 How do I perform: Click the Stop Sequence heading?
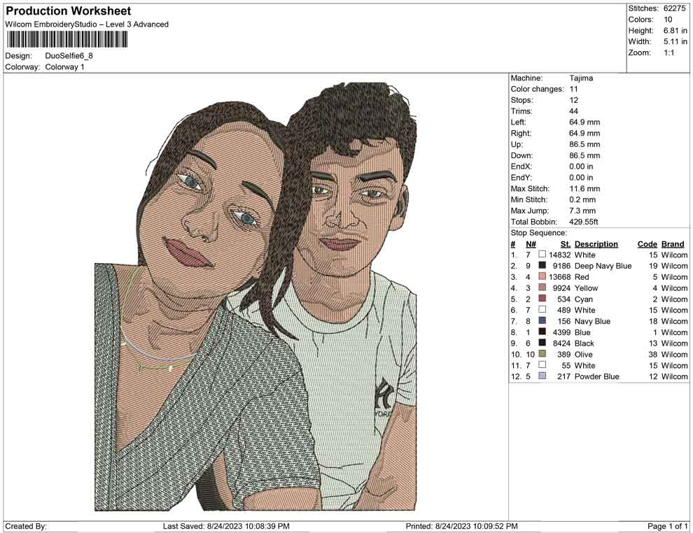coord(539,232)
